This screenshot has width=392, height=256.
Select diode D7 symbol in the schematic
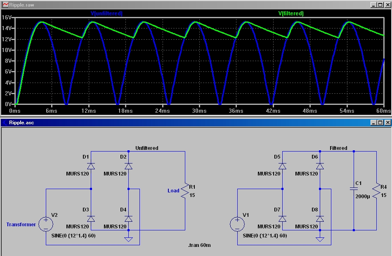(283, 219)
